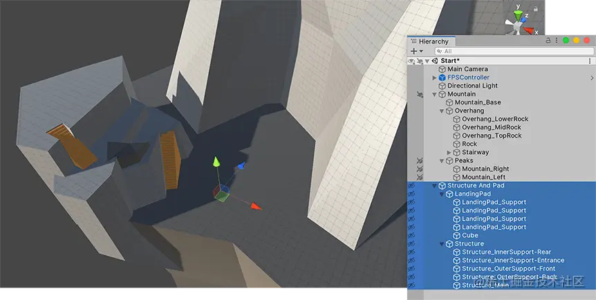The width and height of the screenshot is (596, 300).
Task: Click the green Y arrow of the move gizmo
Action: [216, 161]
